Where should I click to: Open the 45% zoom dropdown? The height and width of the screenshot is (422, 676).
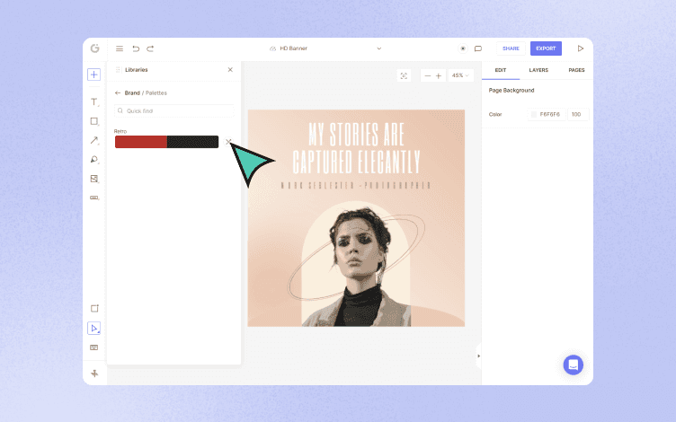point(460,75)
